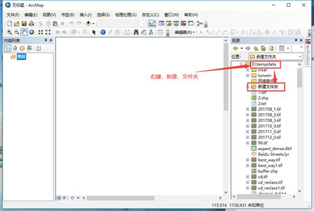Go back in Catalog navigation
Screen dimensions: 314x211
click(x=236, y=48)
